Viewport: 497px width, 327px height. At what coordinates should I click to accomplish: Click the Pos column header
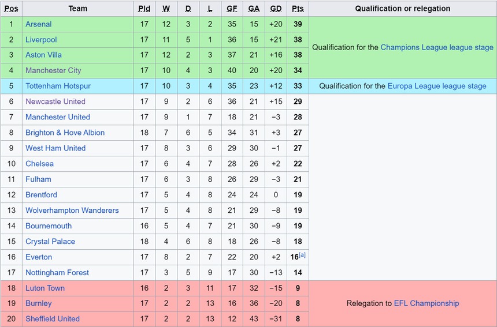coord(11,9)
